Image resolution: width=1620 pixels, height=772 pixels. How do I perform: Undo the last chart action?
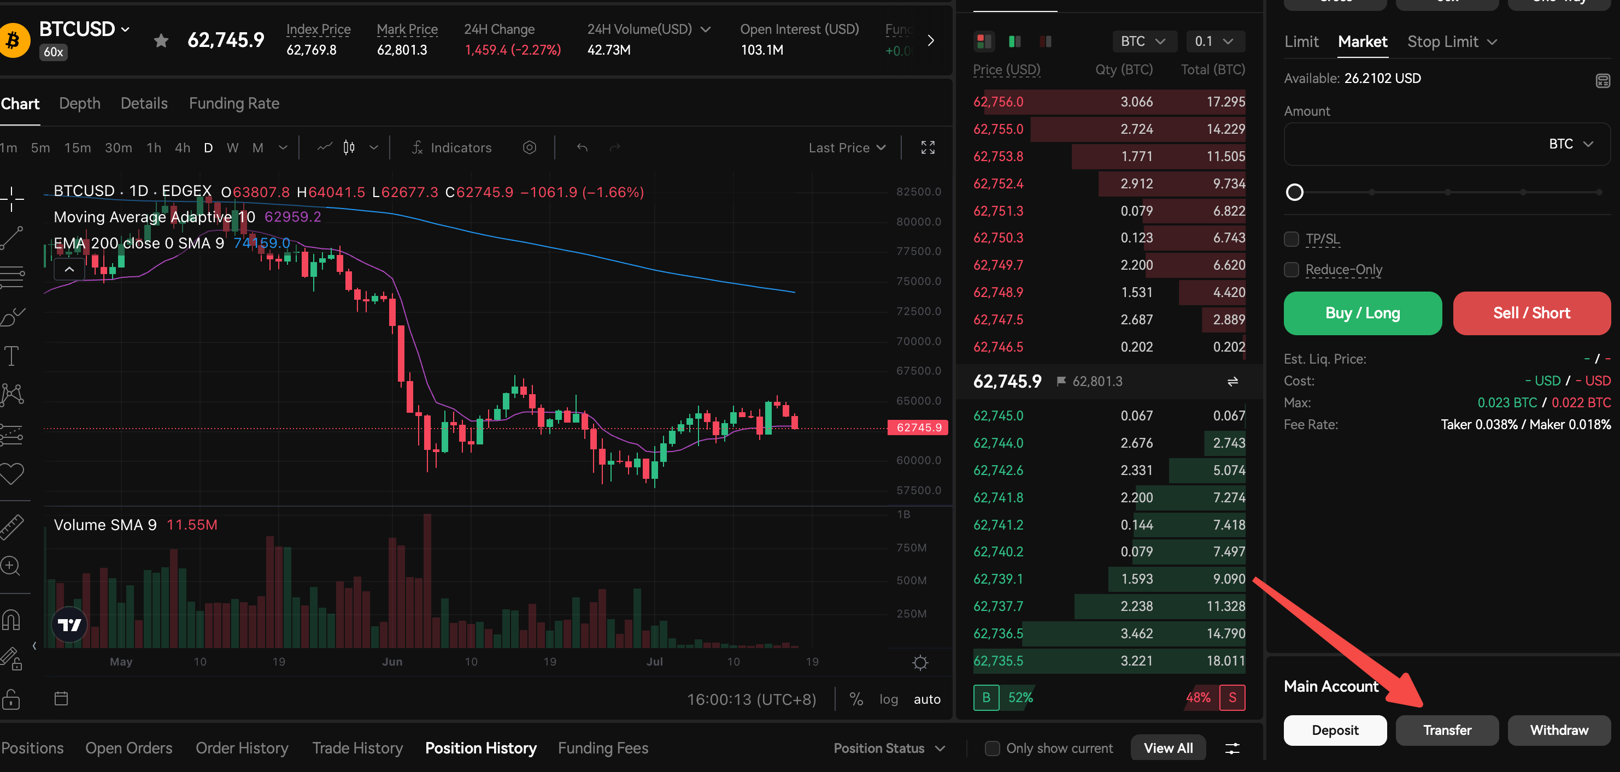point(582,147)
